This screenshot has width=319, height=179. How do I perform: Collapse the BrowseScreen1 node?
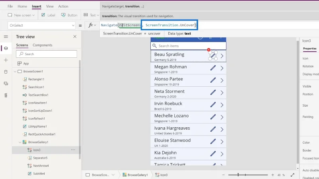click(x=15, y=72)
